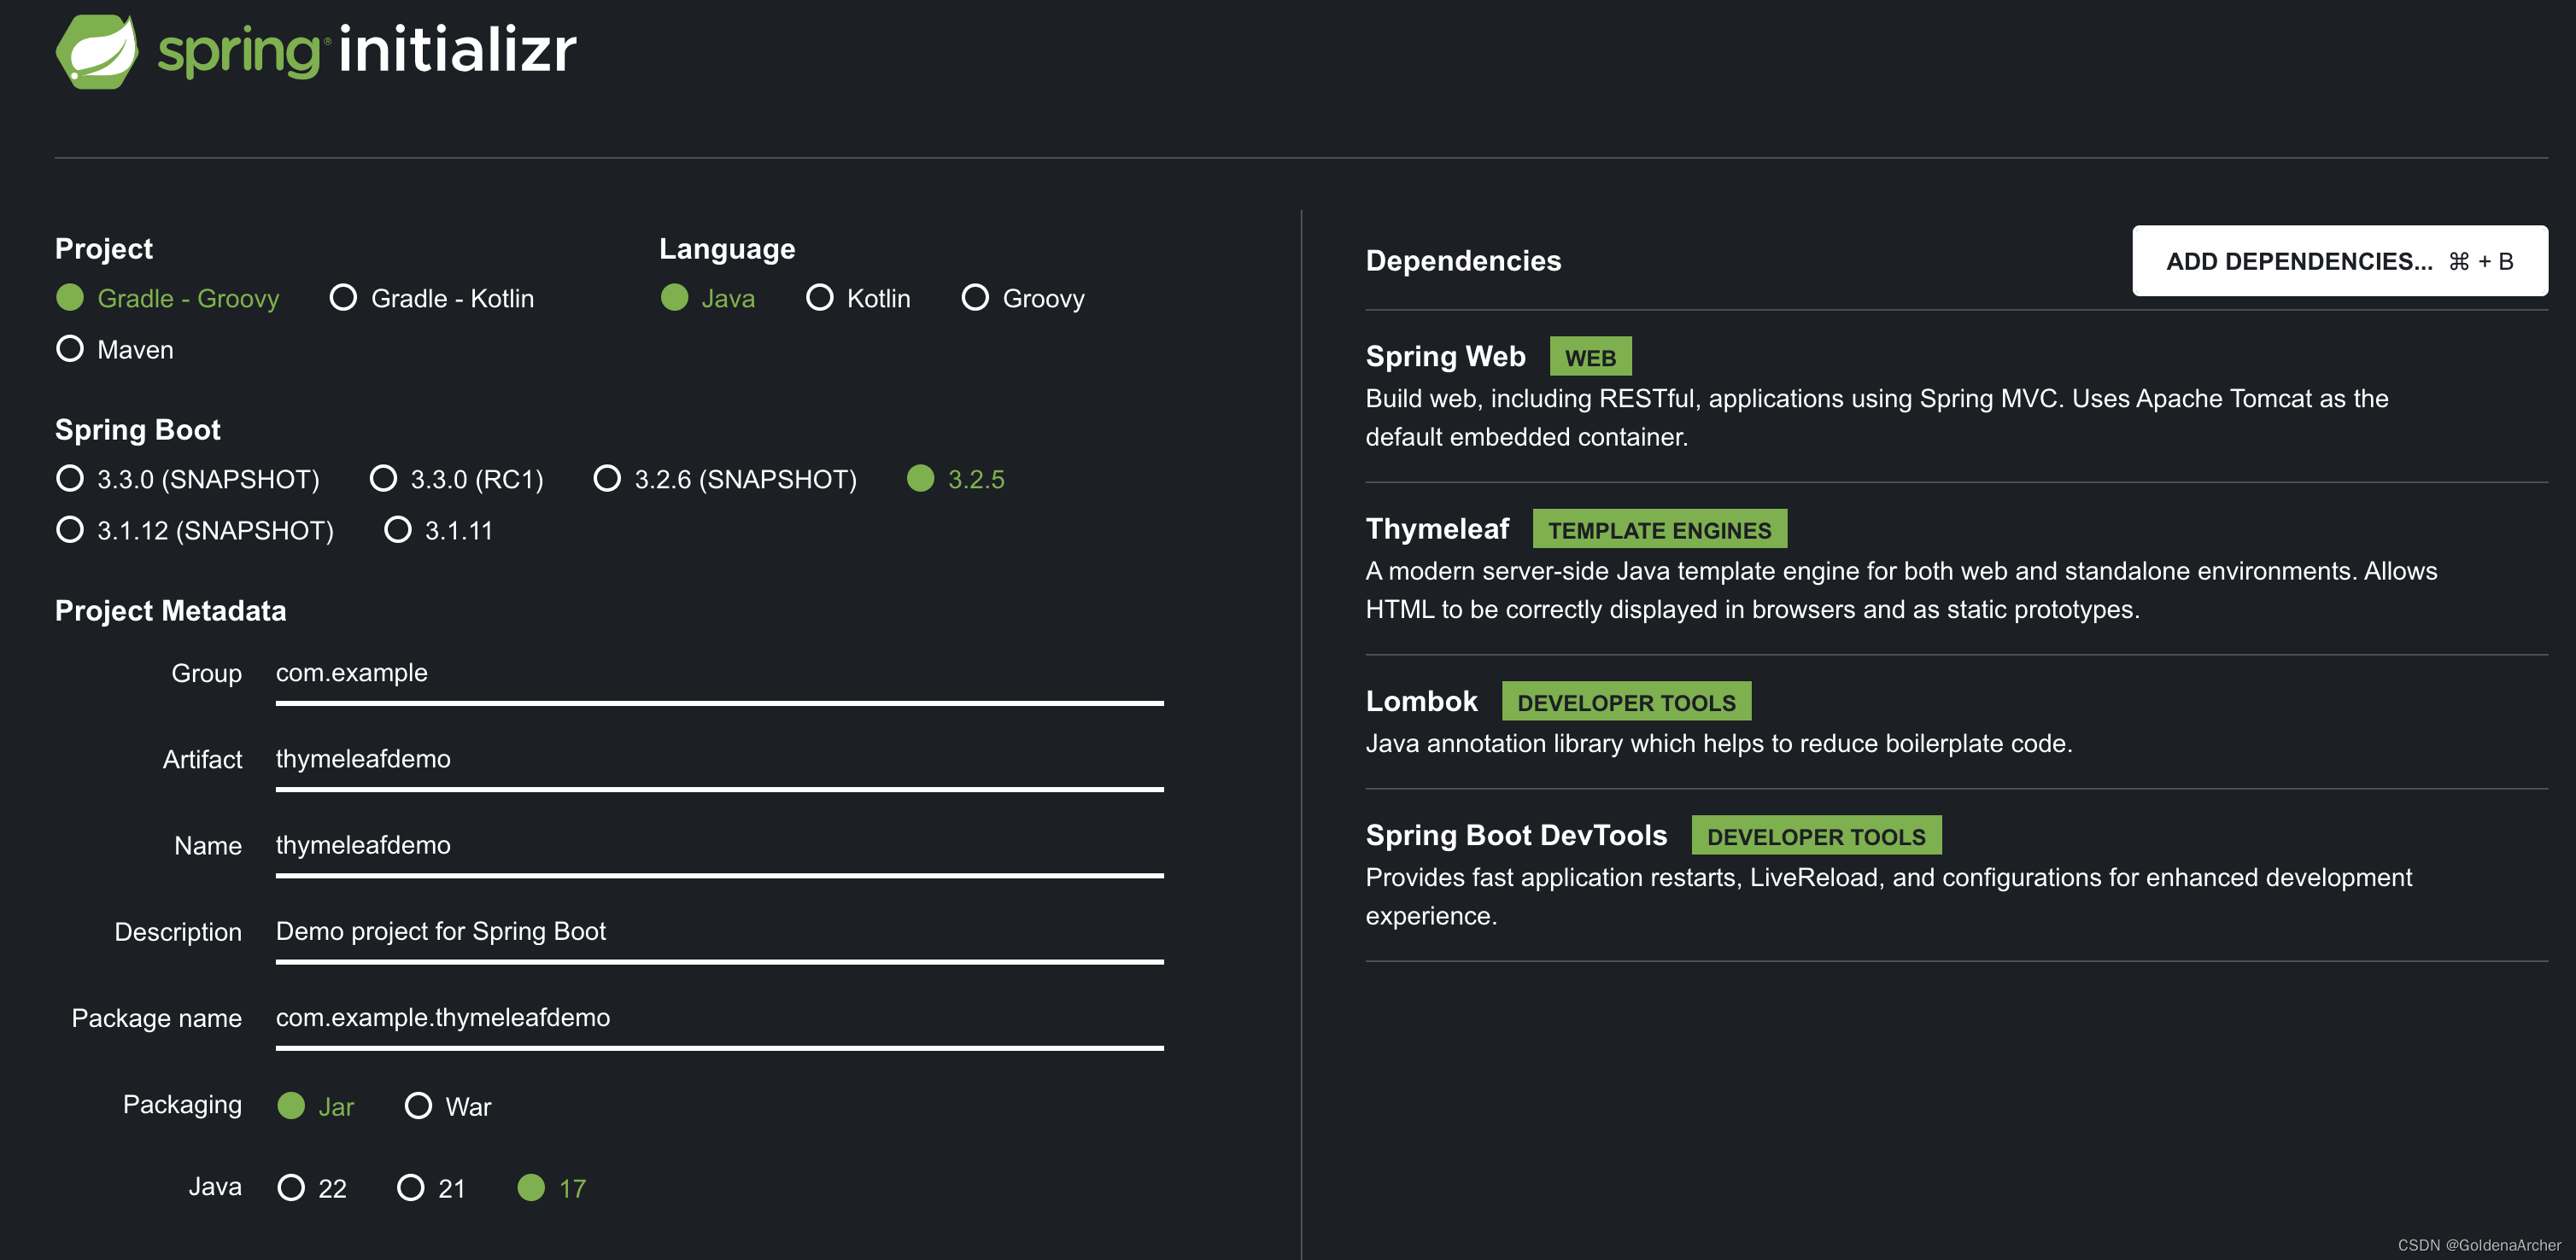Choose Spring Boot 3.3.0 (SNAPSHOT)
The height and width of the screenshot is (1260, 2576).
coord(188,479)
